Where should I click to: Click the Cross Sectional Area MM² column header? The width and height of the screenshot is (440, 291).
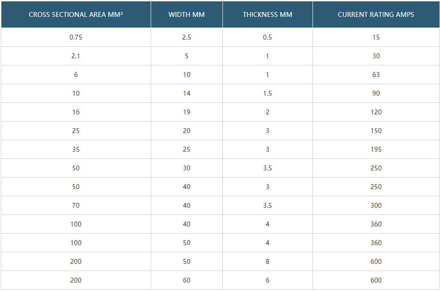pyautogui.click(x=76, y=14)
